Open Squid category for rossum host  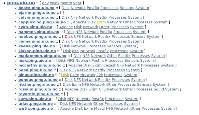[x=159, y=89]
